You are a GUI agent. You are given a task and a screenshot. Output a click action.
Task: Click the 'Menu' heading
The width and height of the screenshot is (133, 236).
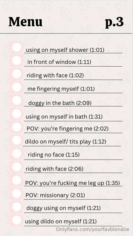25,22
